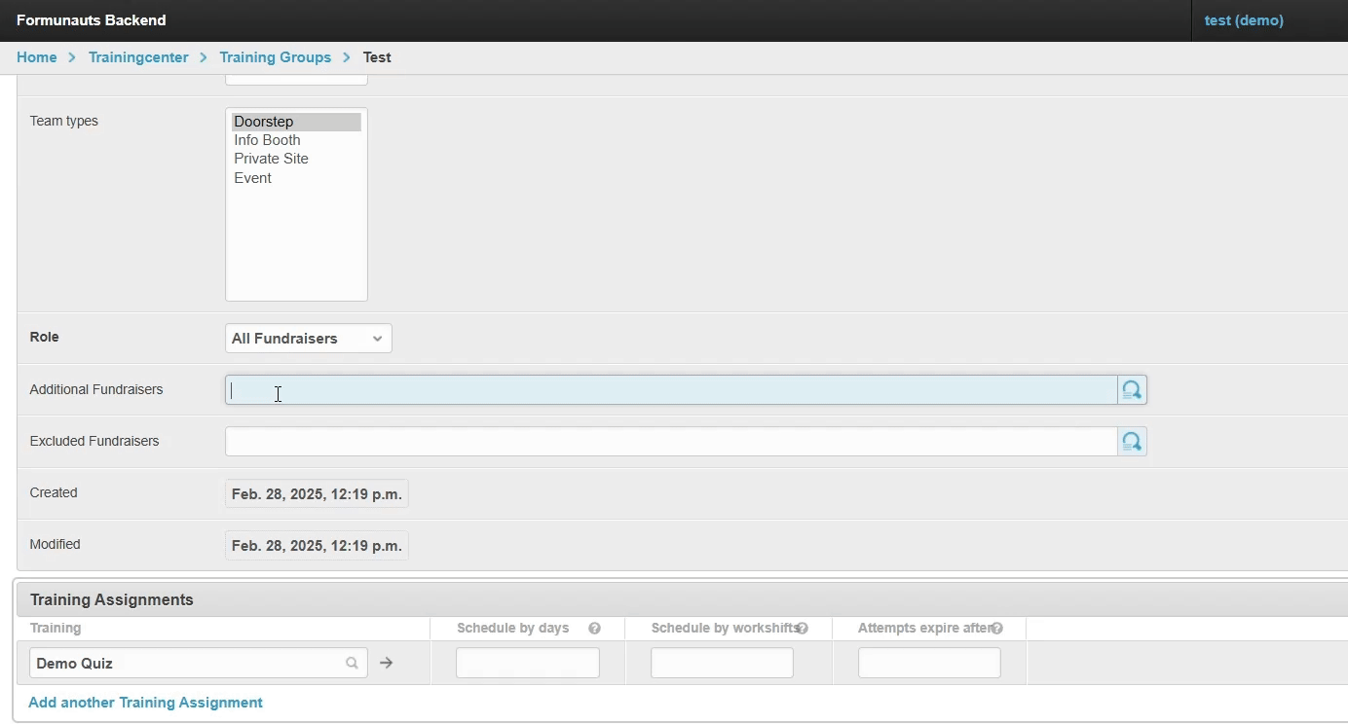The width and height of the screenshot is (1348, 724).
Task: Click the Additional Fundraisers lookup magnifier icon
Action: [1132, 390]
